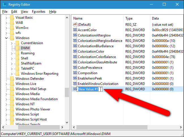Click the EnableAeroPeek DWORD icon
This screenshot has width=184, height=137.
pyautogui.click(x=75, y=78)
